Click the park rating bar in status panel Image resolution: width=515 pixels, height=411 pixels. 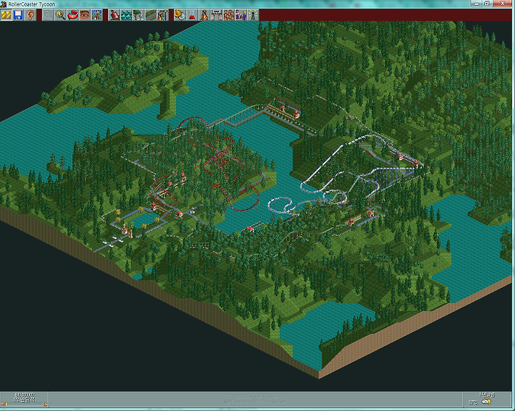click(24, 405)
